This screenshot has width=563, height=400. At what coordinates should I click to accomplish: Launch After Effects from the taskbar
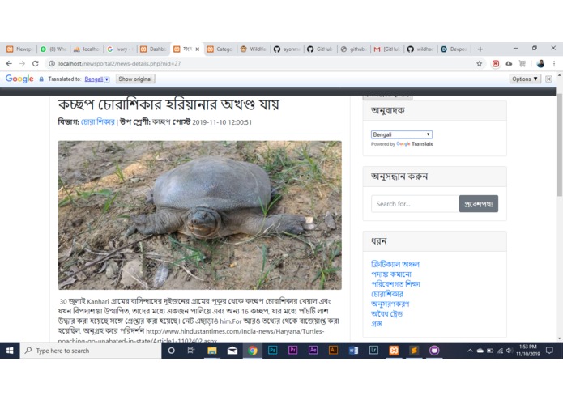click(x=313, y=350)
